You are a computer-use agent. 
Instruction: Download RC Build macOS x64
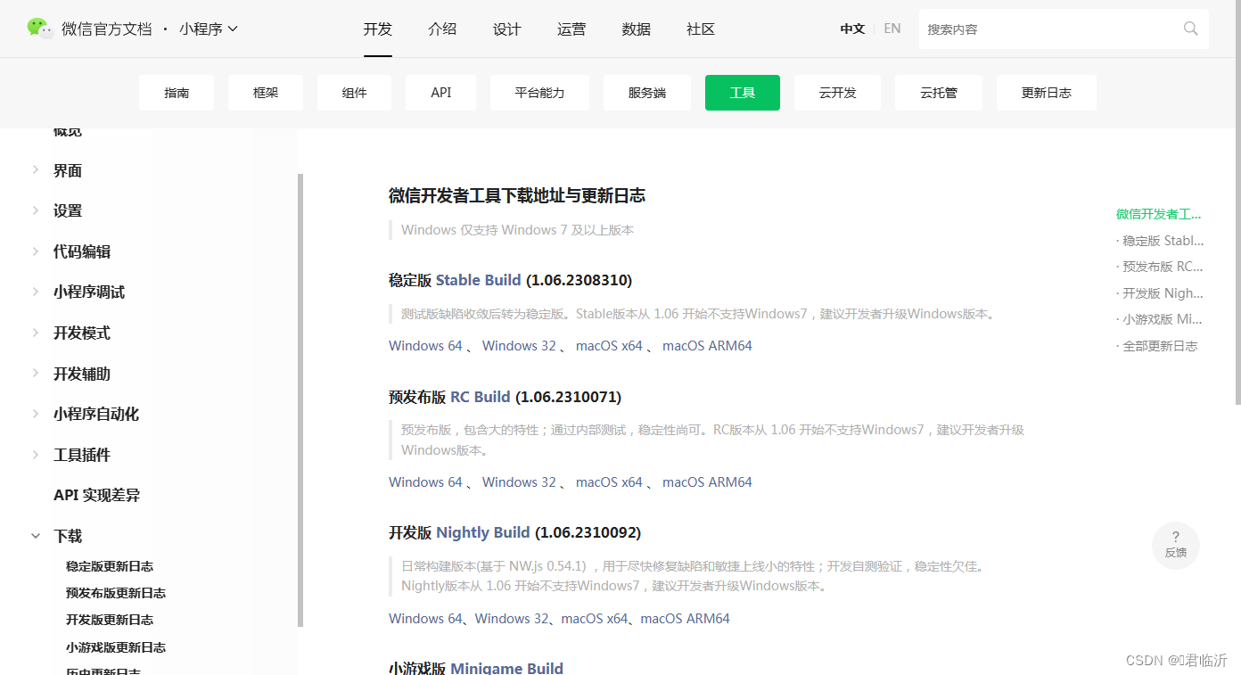pyautogui.click(x=609, y=482)
